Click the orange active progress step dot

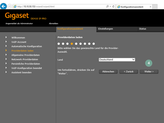coord(72,44)
